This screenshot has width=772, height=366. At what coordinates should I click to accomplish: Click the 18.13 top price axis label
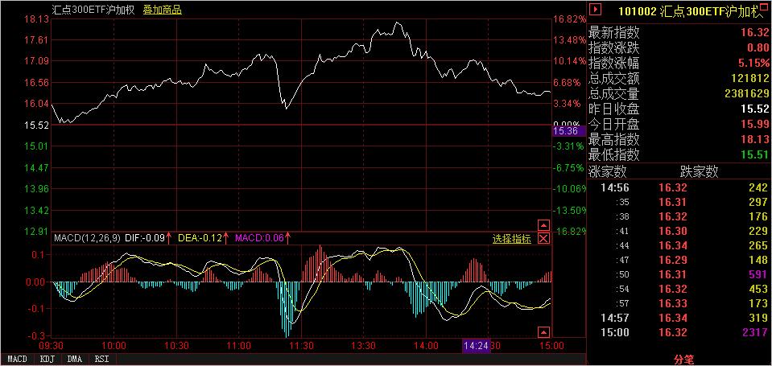coord(37,19)
